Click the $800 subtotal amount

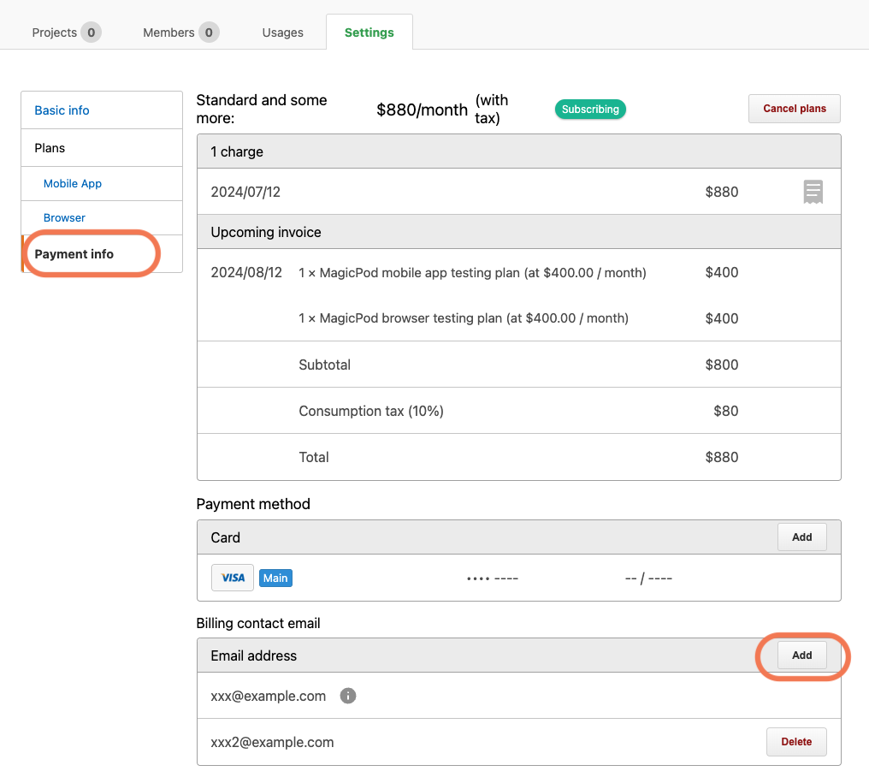click(x=722, y=365)
